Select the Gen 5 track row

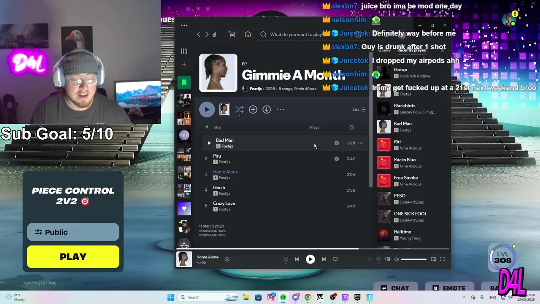pyautogui.click(x=284, y=190)
